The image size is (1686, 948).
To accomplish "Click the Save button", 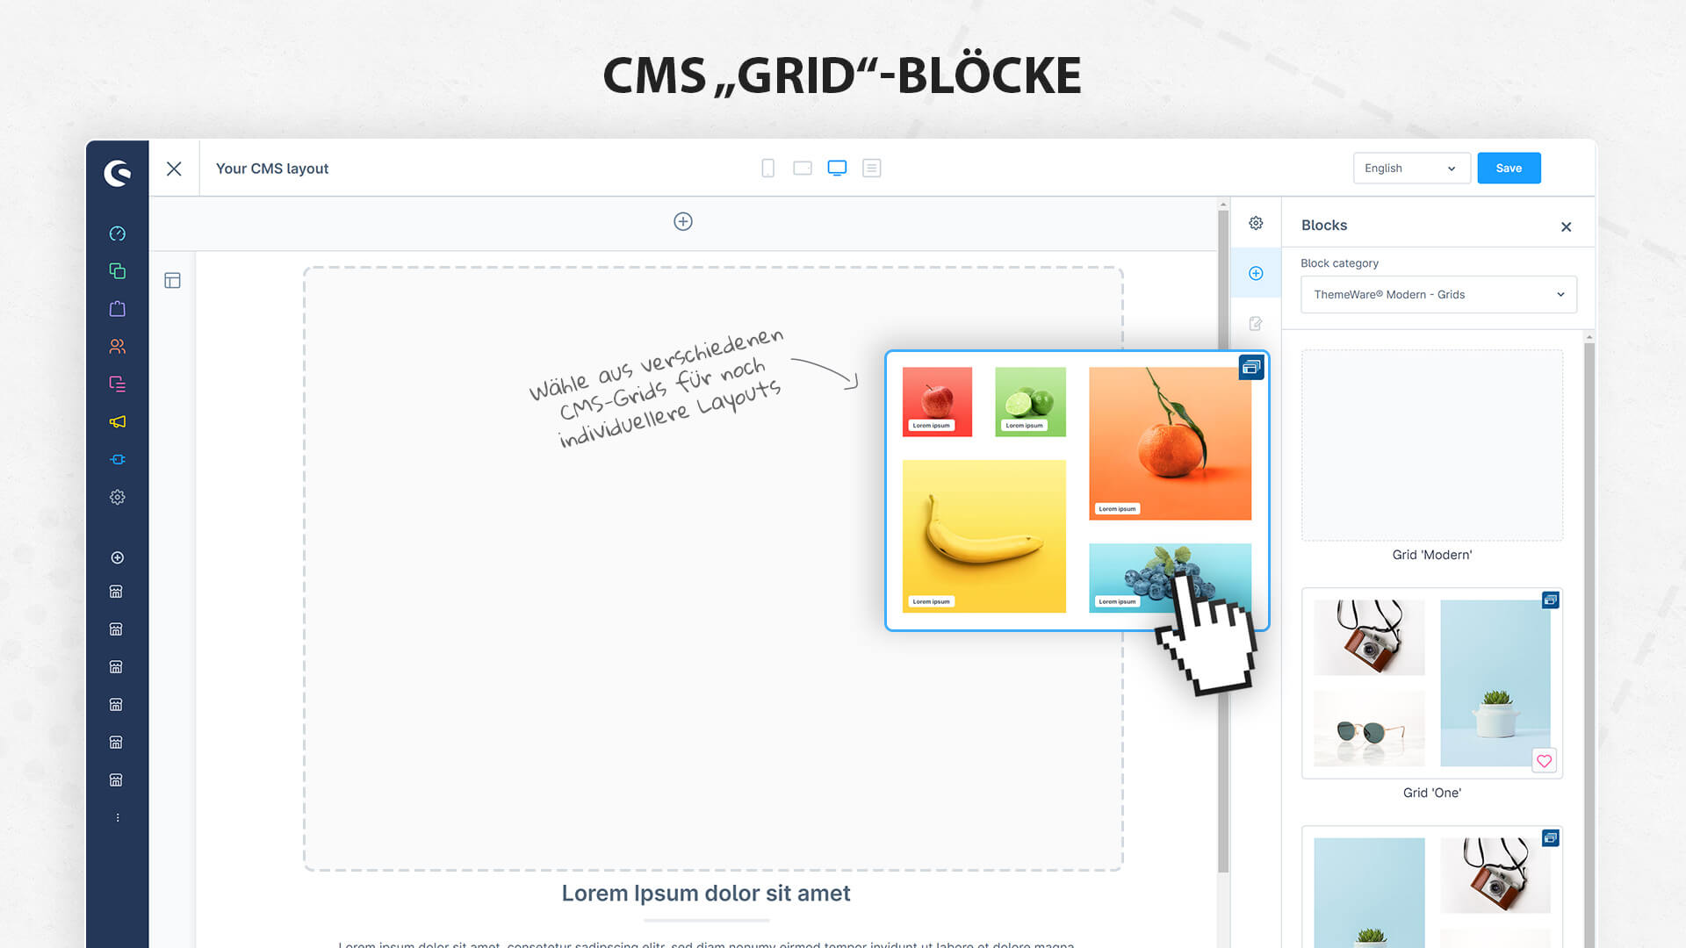I will [x=1509, y=168].
